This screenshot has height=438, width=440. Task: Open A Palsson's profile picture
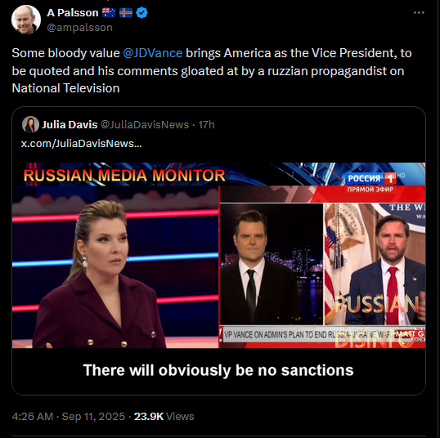[x=26, y=20]
